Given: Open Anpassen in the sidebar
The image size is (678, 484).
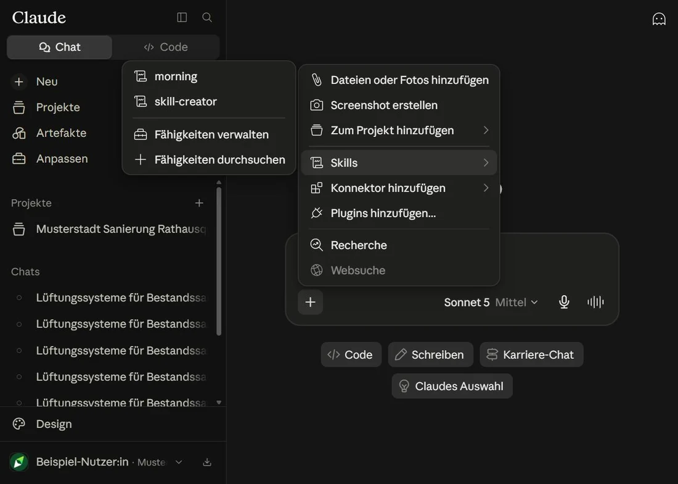Looking at the screenshot, I should click(x=62, y=158).
